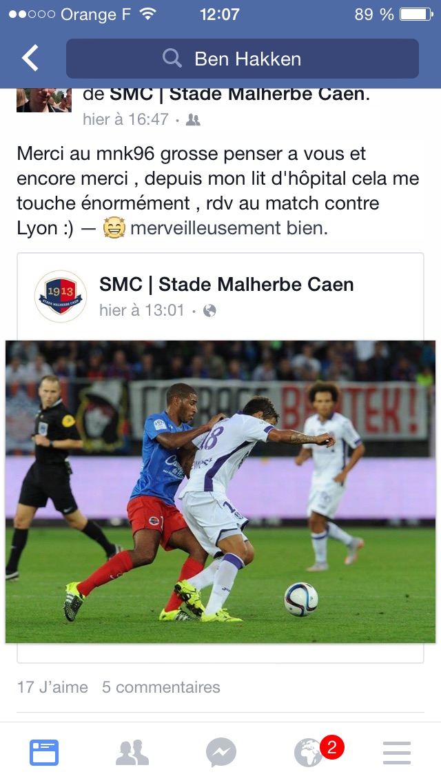Tap the search magnifier icon
Screen dimensions: 441x783
coord(172,59)
